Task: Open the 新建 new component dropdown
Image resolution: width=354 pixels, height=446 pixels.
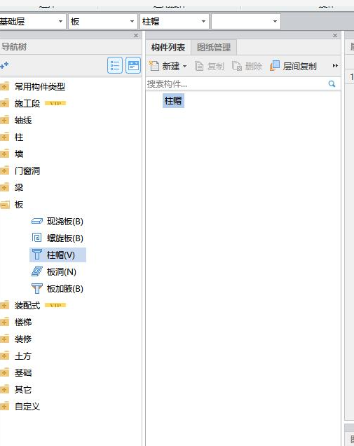Action: point(168,66)
